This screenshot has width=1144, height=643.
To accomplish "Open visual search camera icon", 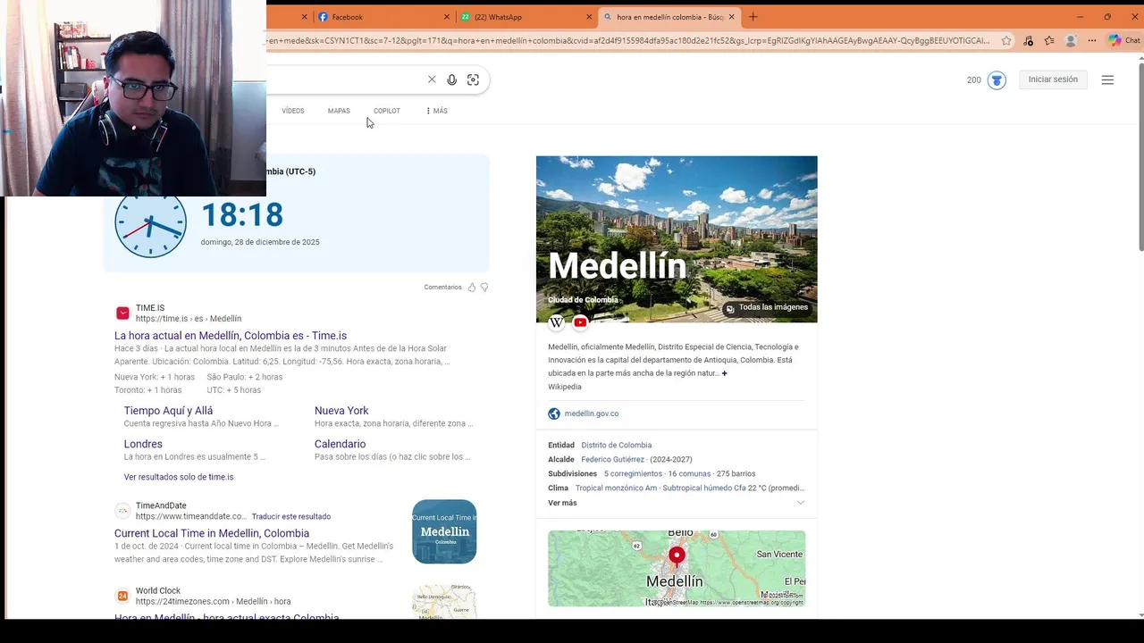I will point(474,79).
